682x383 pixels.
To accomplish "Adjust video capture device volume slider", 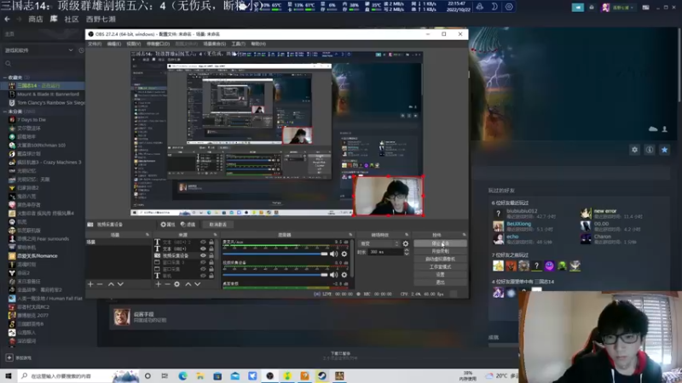I will 275,274.
